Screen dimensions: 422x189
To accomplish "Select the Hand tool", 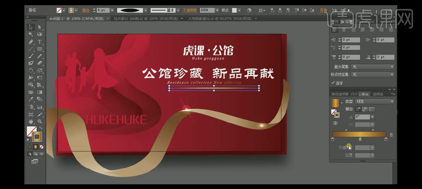I will pyautogui.click(x=31, y=121).
